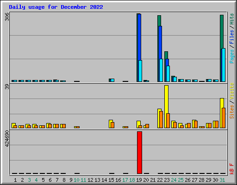The image size is (237, 185).
Task: Click the orange 'Sites' legend label
Action: pyautogui.click(x=232, y=112)
